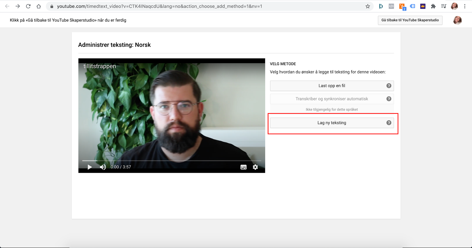Screen dimensions: 472x248
Task: Click Gå tilbake til YouTube Skaperstudio button
Action: tap(410, 20)
